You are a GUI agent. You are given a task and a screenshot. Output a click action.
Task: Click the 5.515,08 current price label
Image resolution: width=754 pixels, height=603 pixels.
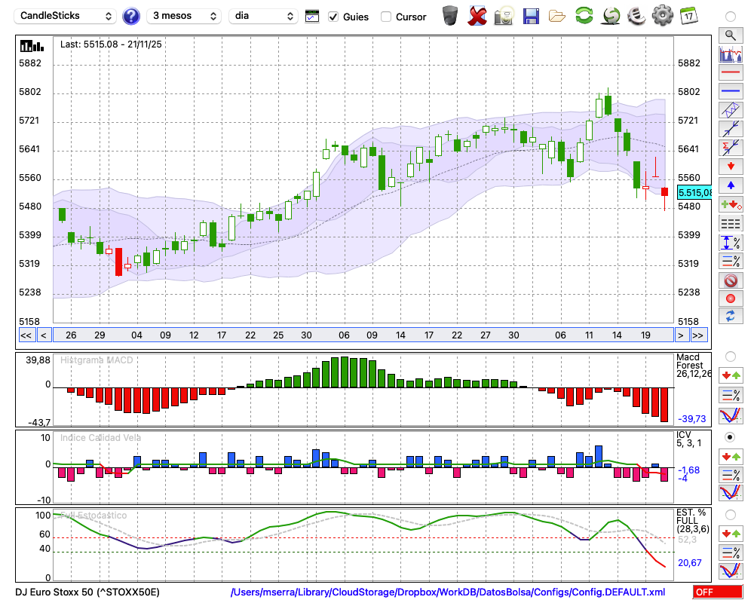pyautogui.click(x=694, y=193)
